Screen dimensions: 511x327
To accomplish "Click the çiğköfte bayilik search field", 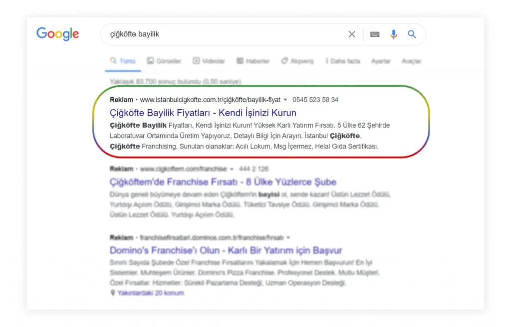I will [220, 34].
